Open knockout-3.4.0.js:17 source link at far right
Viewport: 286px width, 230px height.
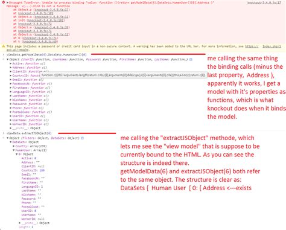[x=264, y=2]
